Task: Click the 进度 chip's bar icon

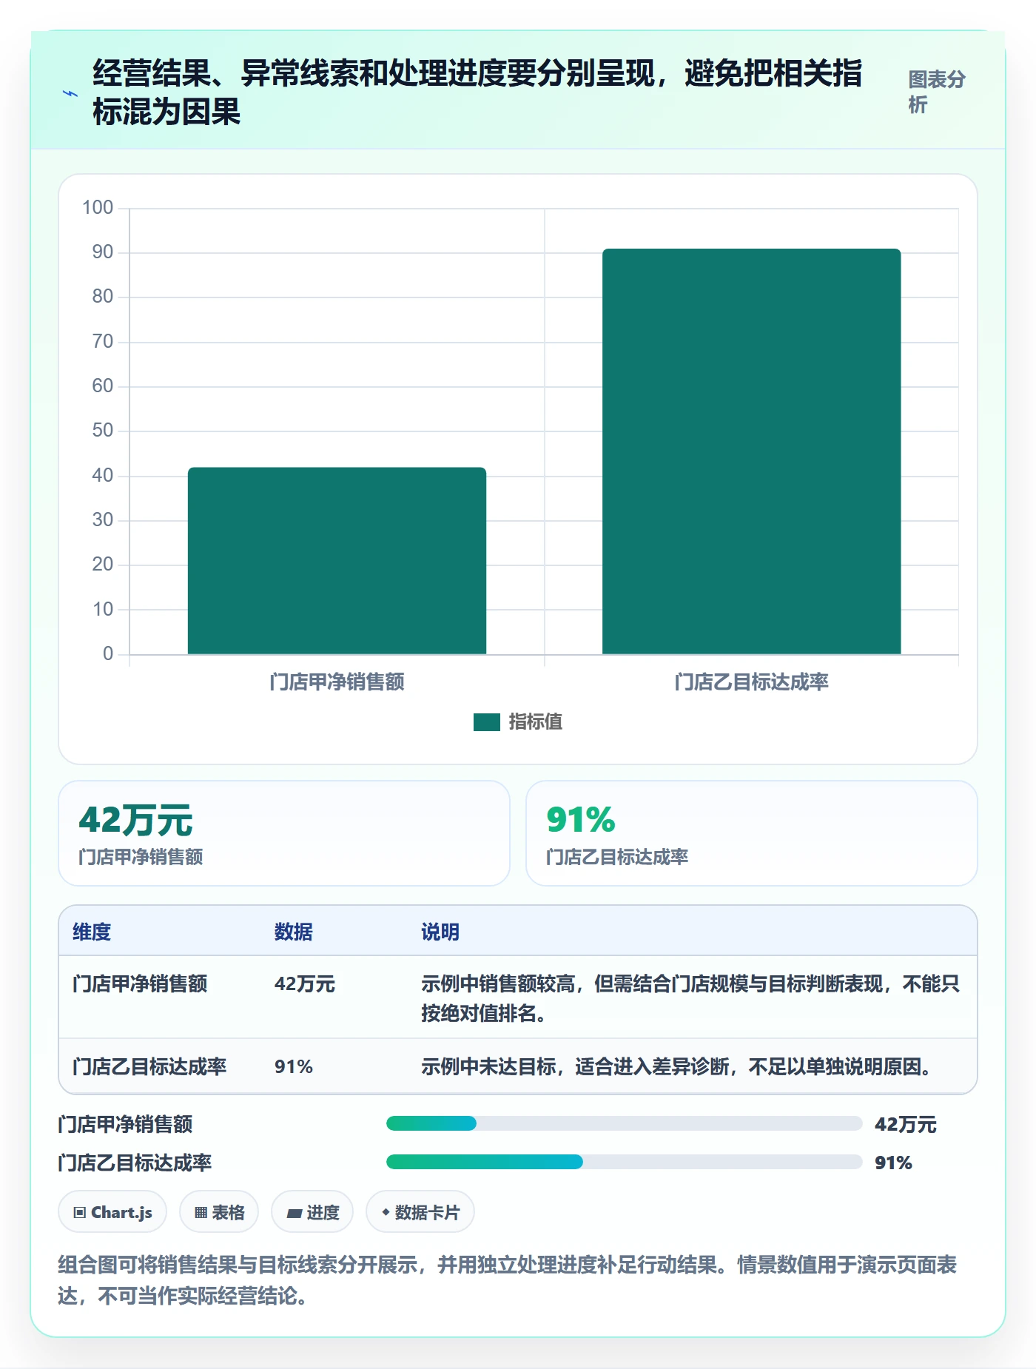Action: pos(294,1213)
